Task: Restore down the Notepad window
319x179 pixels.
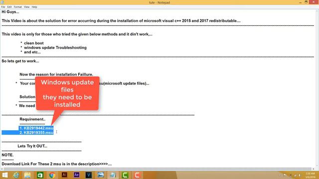Action: [306, 2]
